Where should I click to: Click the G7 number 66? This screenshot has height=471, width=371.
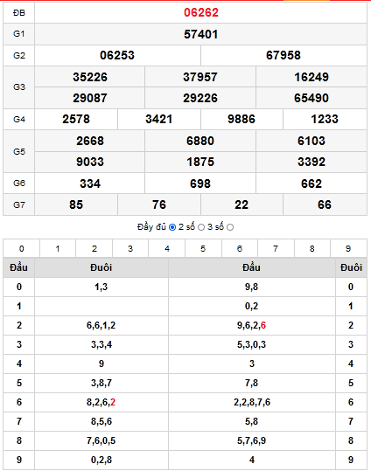click(325, 204)
